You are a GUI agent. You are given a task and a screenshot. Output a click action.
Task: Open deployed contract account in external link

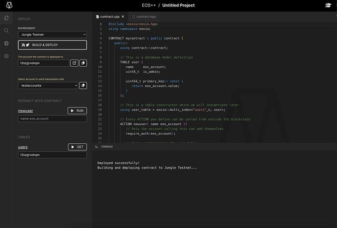pos(74,63)
